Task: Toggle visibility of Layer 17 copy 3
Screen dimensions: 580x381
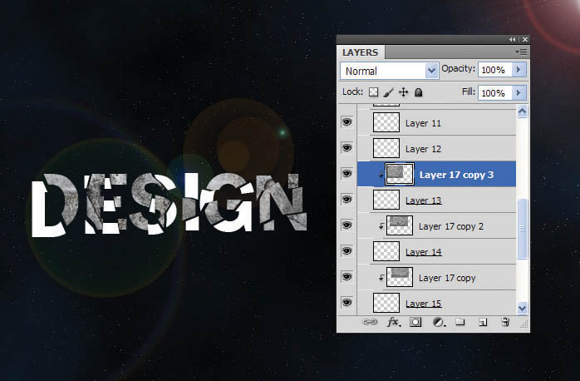Action: click(347, 174)
